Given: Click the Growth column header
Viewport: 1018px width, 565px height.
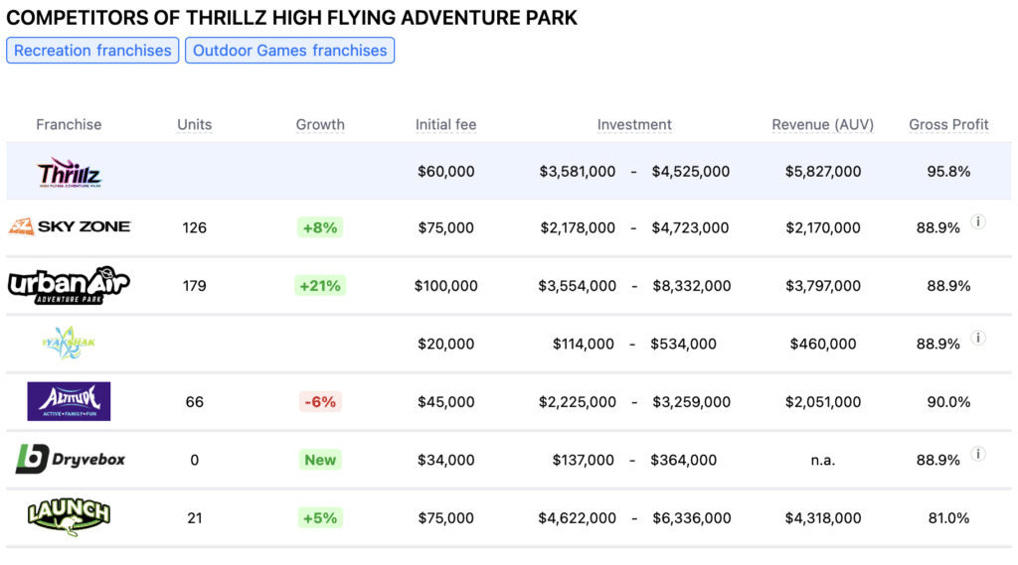Looking at the screenshot, I should tap(320, 124).
